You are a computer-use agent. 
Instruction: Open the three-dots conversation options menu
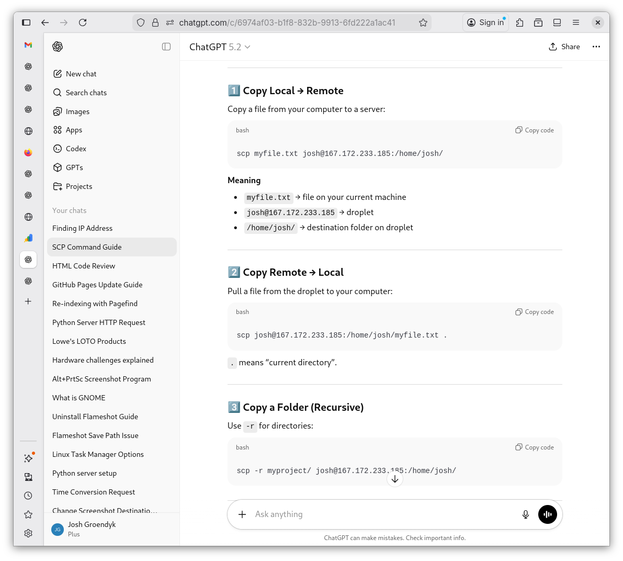596,47
